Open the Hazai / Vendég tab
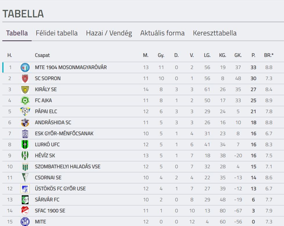Screen dimensions: 284x226 tap(109, 33)
